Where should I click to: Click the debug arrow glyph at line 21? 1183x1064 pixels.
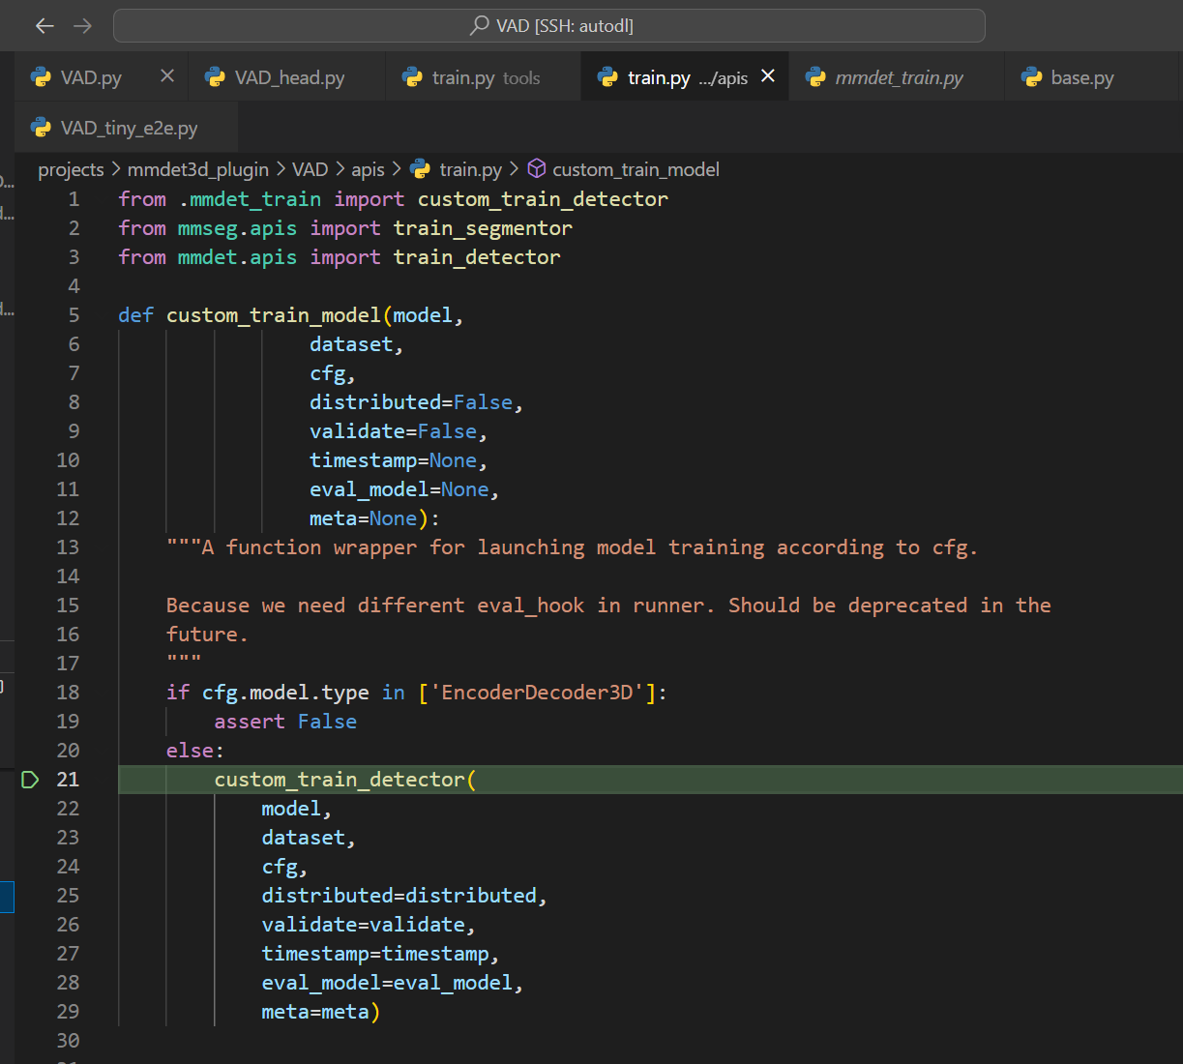[x=30, y=780]
